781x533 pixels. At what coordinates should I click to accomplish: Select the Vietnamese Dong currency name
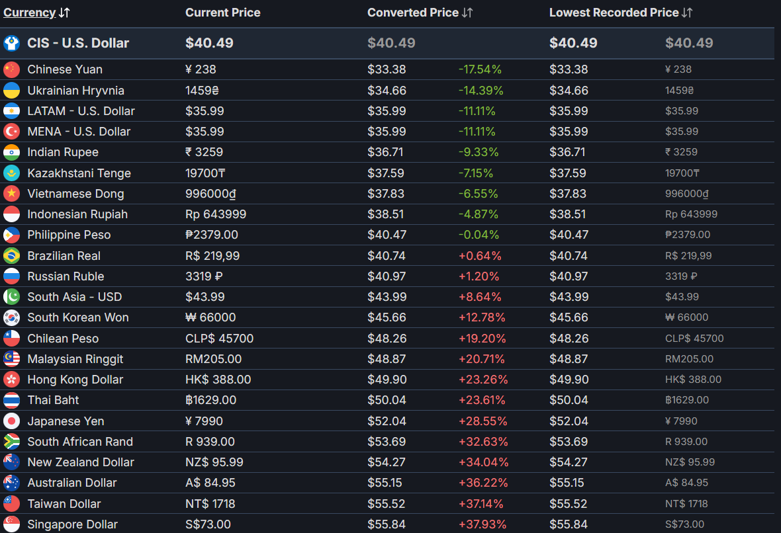[x=75, y=194]
